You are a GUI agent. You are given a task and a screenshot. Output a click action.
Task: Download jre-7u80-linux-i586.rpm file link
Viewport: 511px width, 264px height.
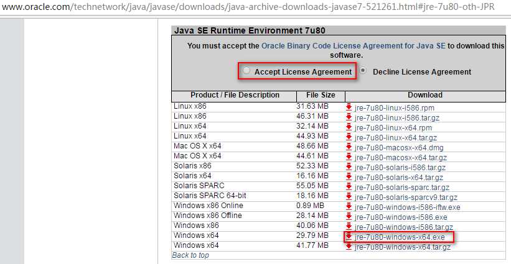click(x=395, y=107)
